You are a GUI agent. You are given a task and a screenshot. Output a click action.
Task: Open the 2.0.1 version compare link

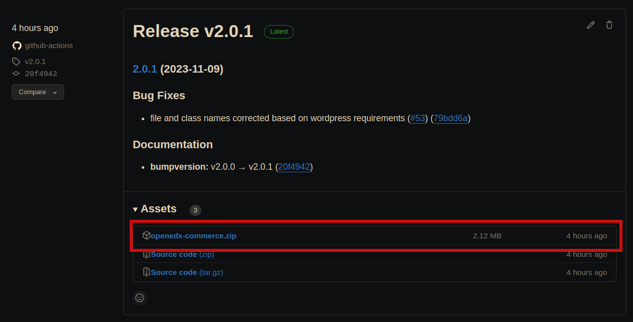tap(145, 69)
